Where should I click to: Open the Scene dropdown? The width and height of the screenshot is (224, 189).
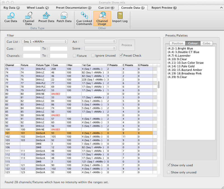100,49
